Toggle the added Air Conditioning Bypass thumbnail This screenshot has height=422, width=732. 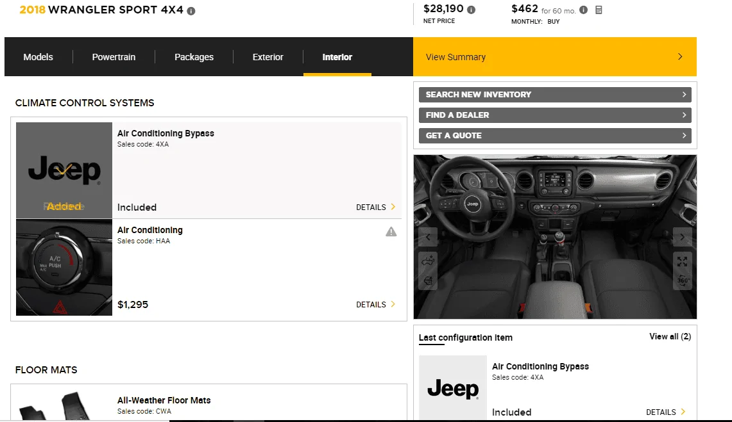coord(64,170)
